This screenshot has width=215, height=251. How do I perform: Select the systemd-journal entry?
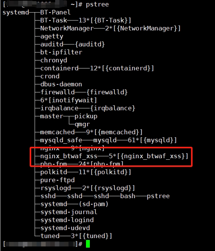[x=69, y=212]
